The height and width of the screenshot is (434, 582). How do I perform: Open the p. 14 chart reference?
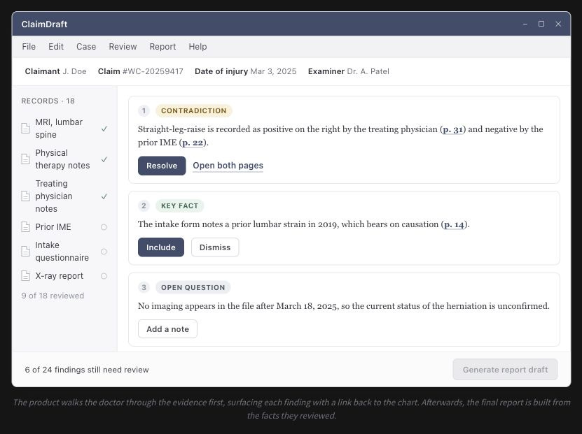pos(455,224)
